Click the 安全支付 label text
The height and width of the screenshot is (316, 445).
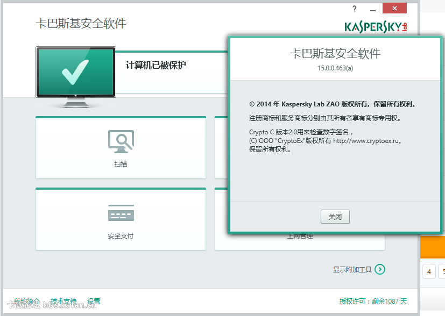pyautogui.click(x=121, y=236)
